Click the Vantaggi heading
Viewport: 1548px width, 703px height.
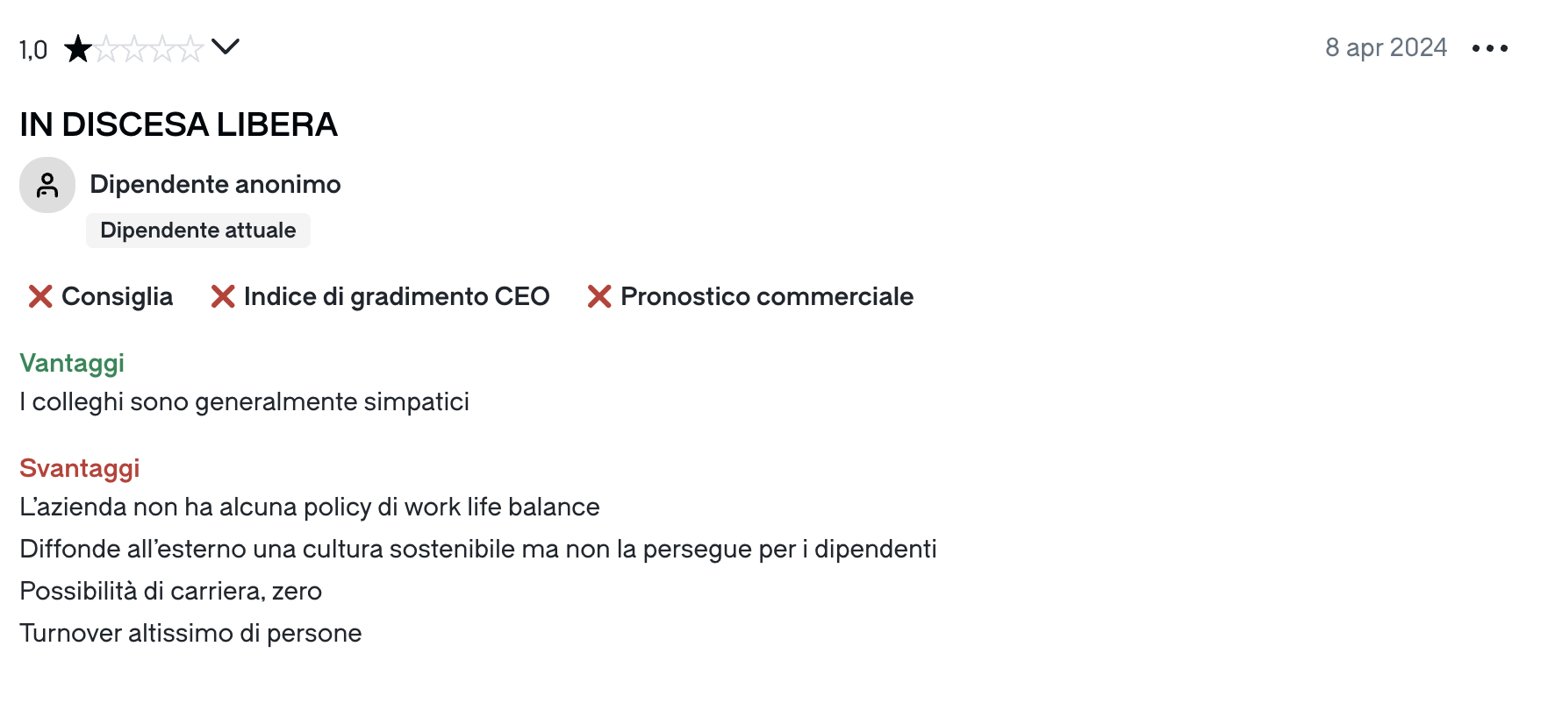(x=72, y=363)
